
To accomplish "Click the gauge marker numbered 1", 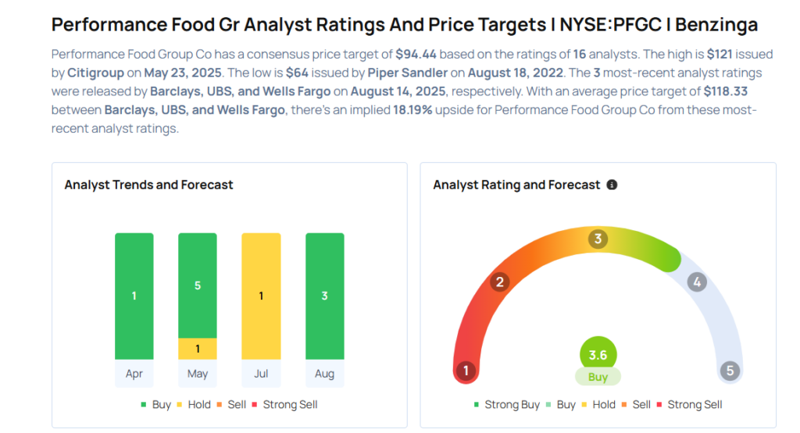I will (466, 371).
